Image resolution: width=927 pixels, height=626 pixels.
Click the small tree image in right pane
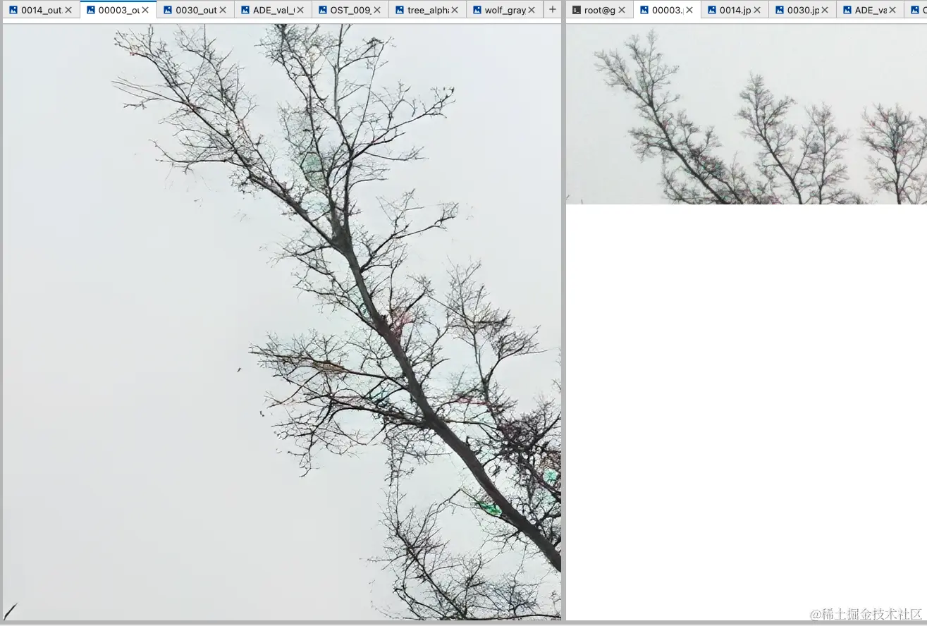(x=747, y=114)
